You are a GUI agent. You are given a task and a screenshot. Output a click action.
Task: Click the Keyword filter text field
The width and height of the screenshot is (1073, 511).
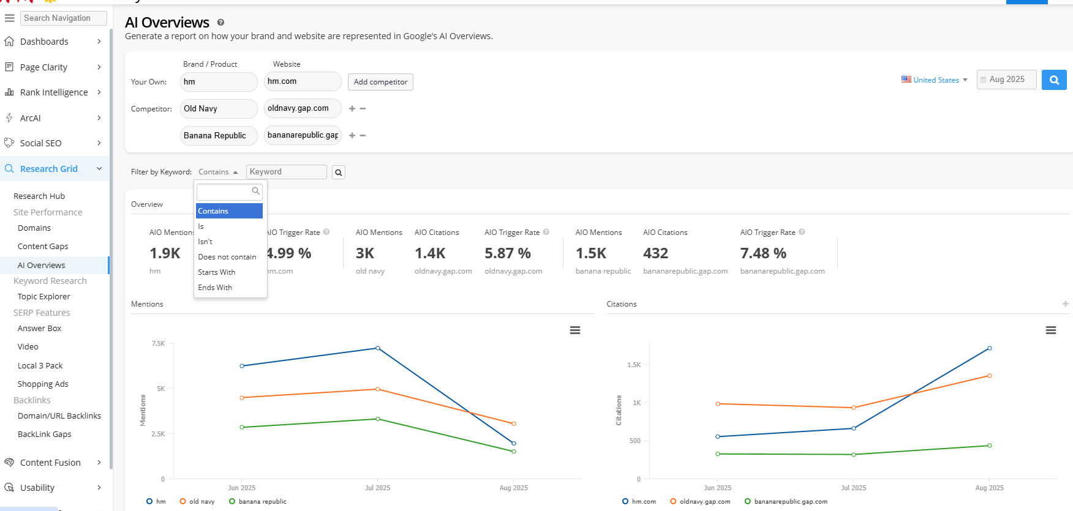[286, 172]
